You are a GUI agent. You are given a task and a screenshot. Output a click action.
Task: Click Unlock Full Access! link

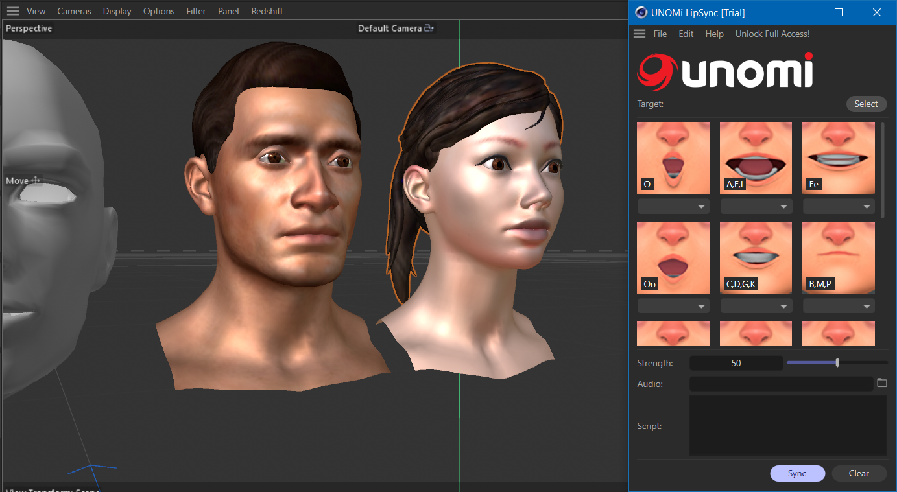pos(772,34)
